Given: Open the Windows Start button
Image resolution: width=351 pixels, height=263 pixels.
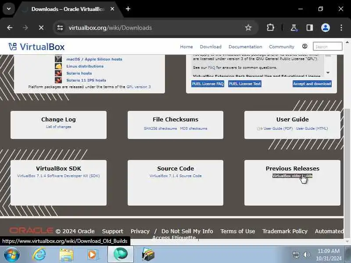Looking at the screenshot, I should (12, 255).
